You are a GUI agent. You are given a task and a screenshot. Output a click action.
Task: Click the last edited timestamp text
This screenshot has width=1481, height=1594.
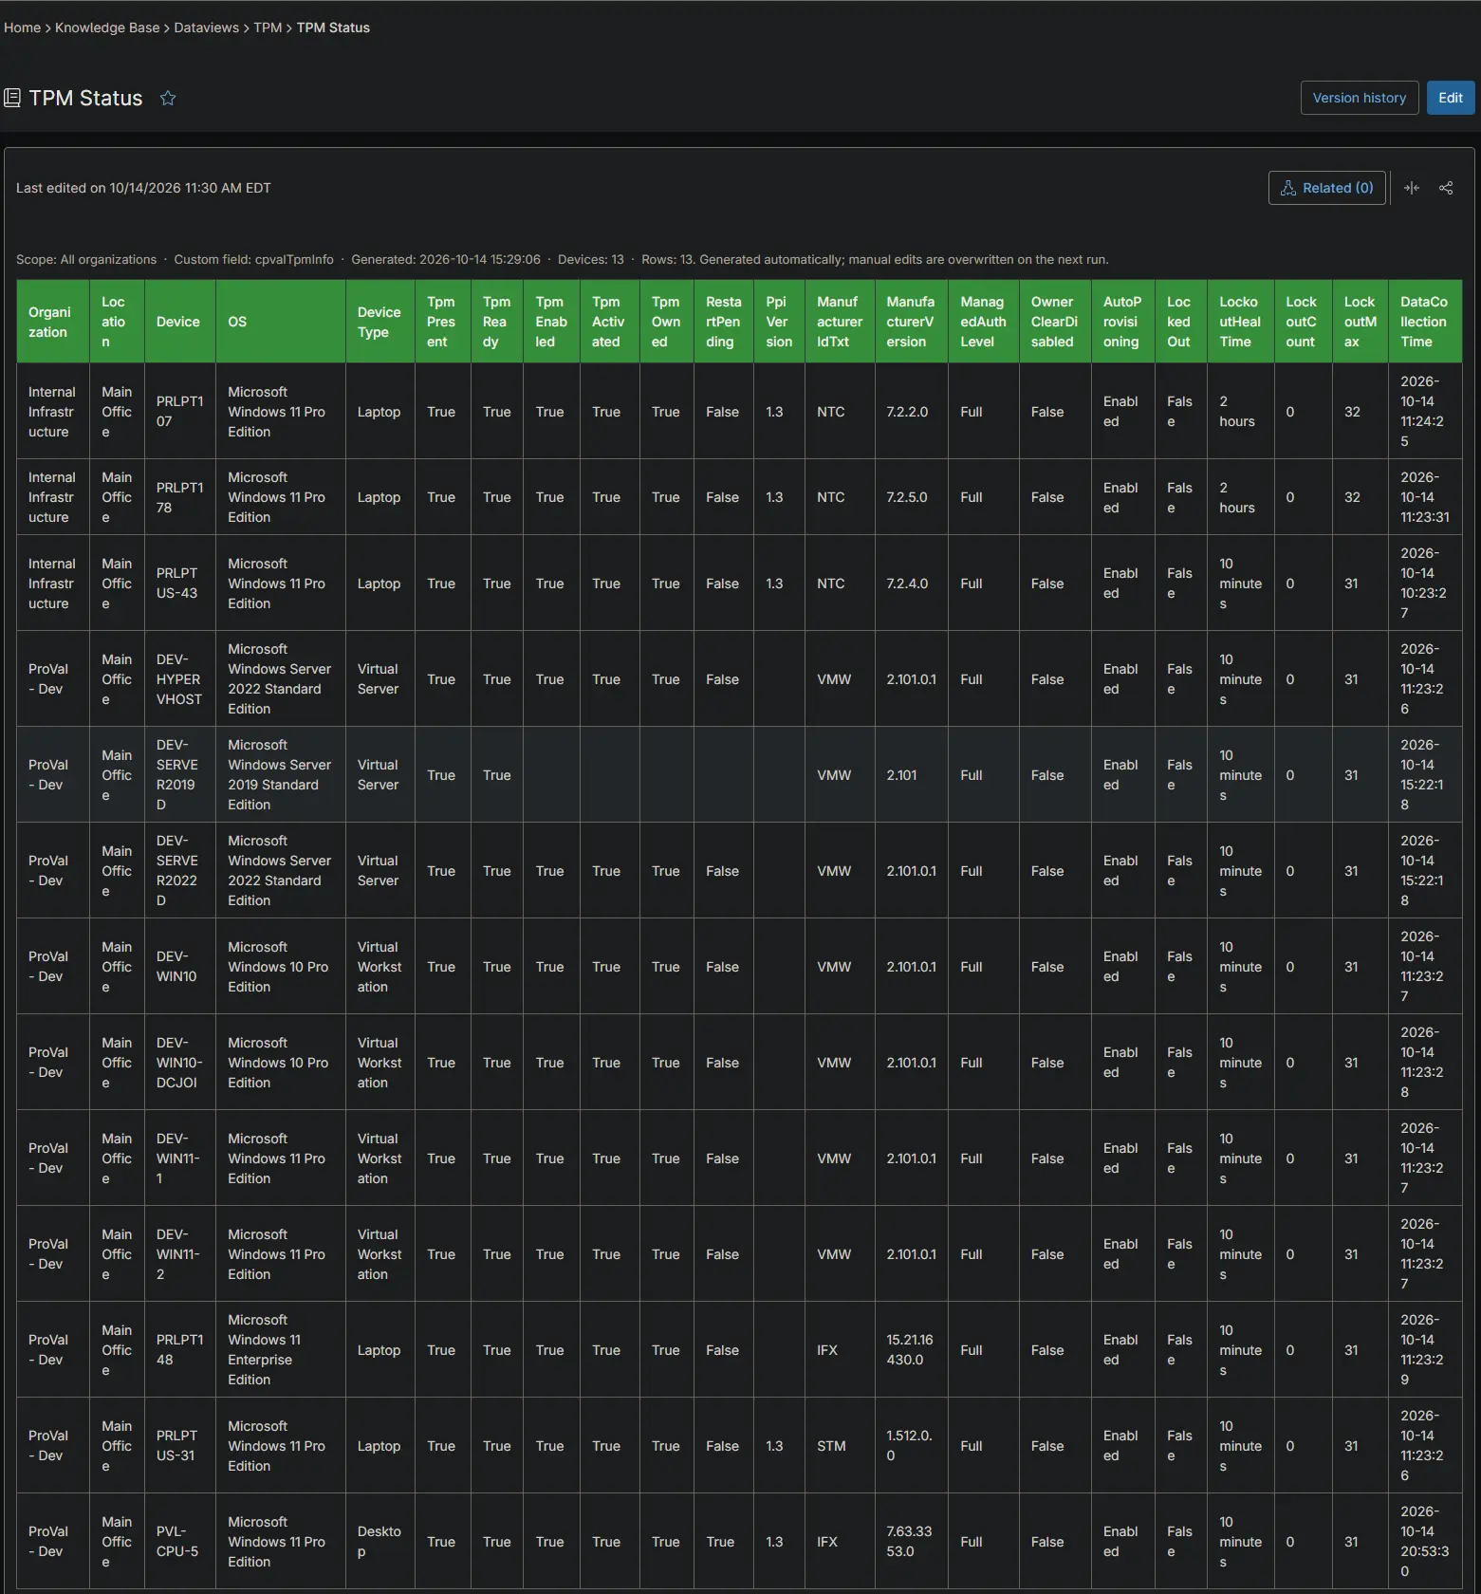(143, 188)
